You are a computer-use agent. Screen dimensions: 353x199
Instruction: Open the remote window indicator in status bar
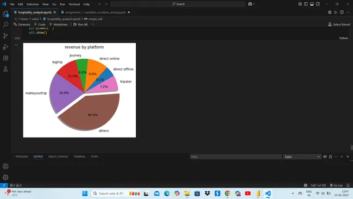click(4, 185)
